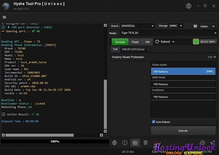Click the globe icon in bottom toolbar
Image resolution: width=219 pixels, height=155 pixels.
114,143
